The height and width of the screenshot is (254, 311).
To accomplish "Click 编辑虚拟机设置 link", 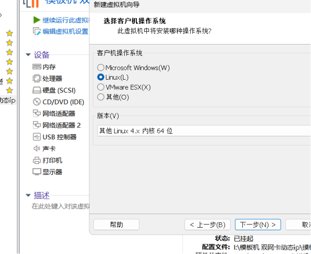I will [x=66, y=31].
